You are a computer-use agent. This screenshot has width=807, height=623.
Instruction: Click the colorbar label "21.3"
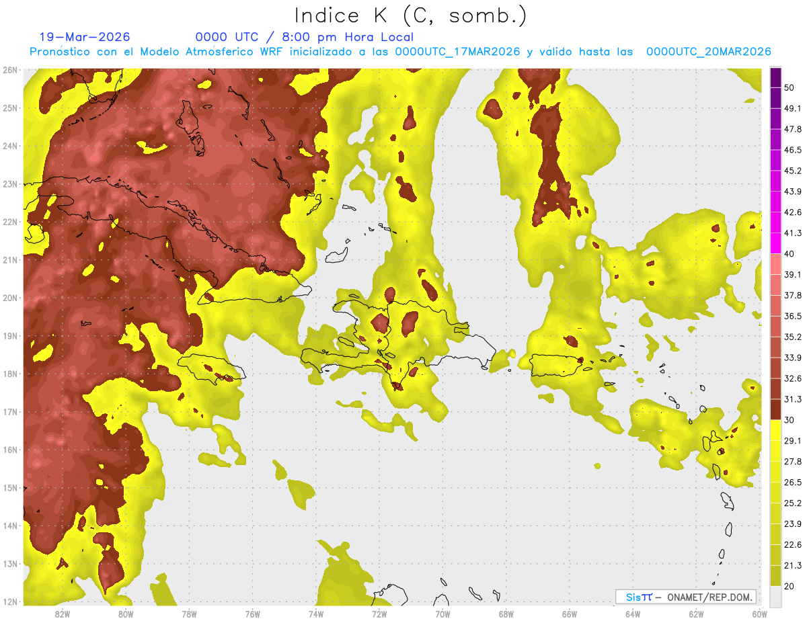tap(793, 566)
